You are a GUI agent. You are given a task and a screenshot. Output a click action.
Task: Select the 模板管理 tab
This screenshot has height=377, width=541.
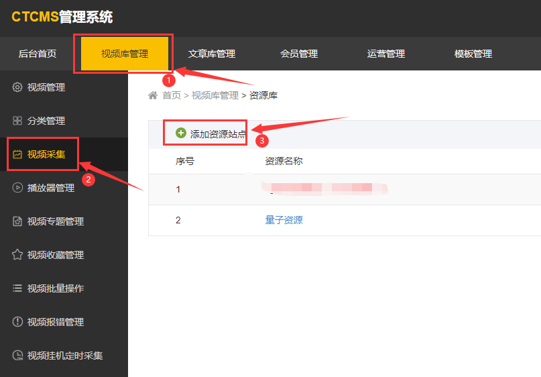tap(473, 54)
